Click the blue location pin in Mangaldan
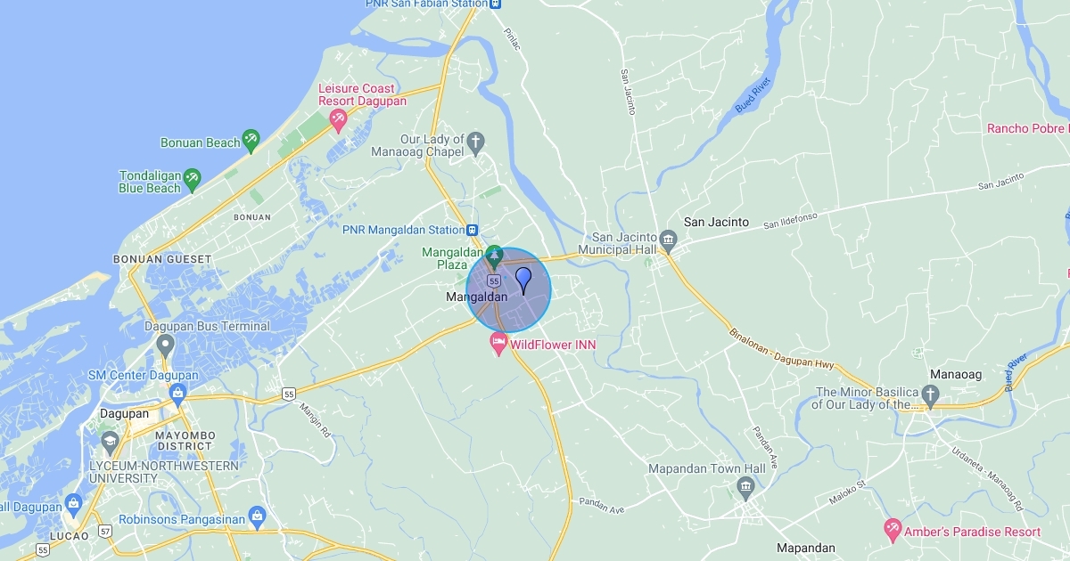This screenshot has width=1070, height=561. pos(524,280)
